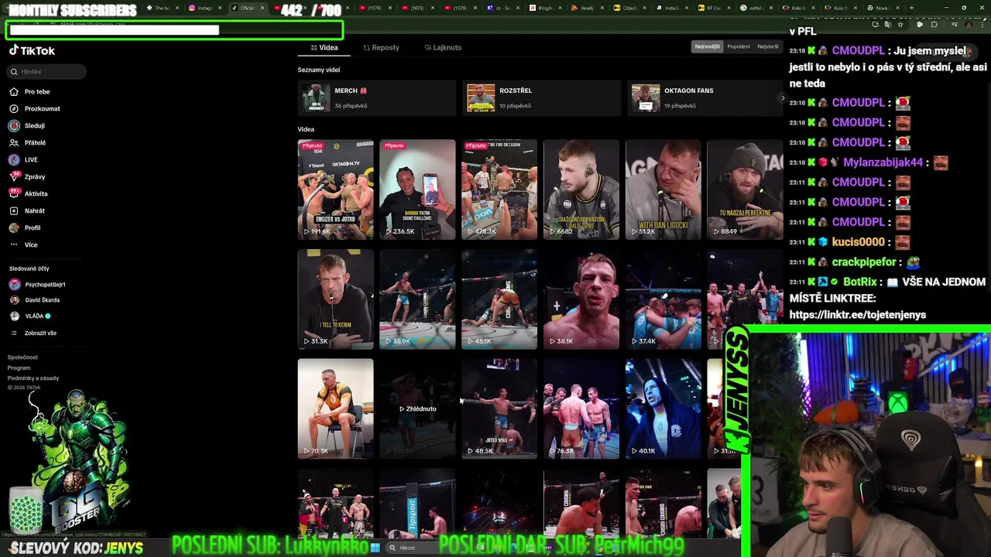Open the OKTAGON FANS playlist
This screenshot has width=991, height=557.
[705, 97]
